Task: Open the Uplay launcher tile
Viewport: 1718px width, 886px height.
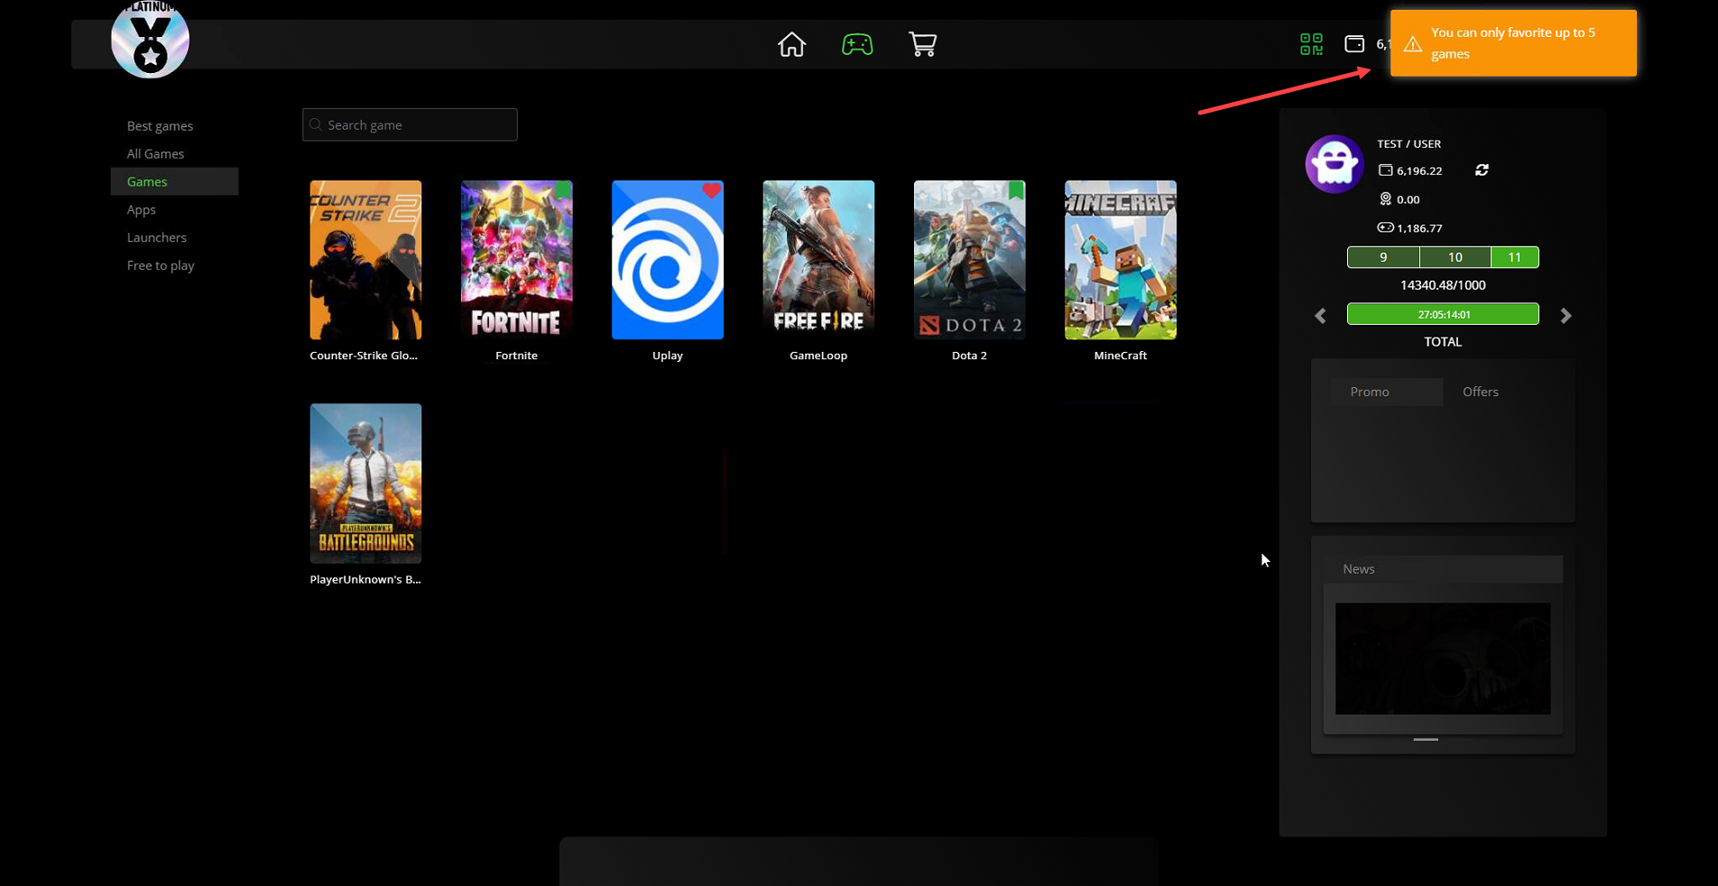Action: point(668,260)
